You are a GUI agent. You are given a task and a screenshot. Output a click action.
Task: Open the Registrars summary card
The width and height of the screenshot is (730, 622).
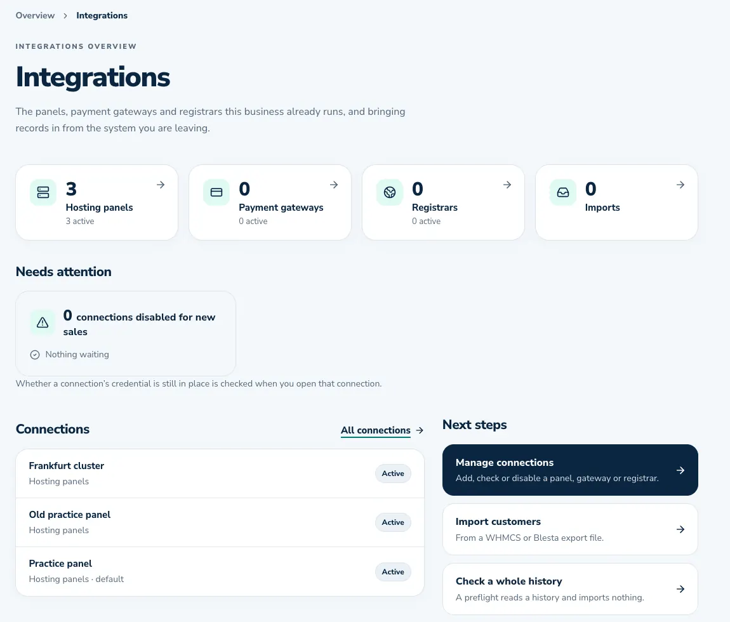click(443, 202)
